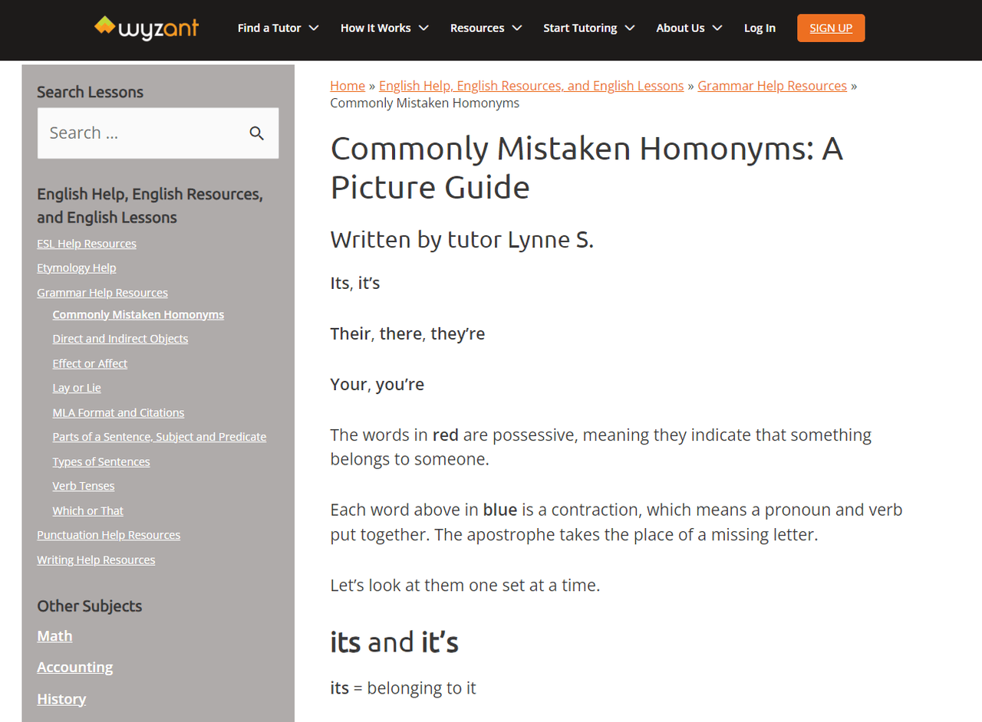Select Math under Other Subjects
Image resolution: width=982 pixels, height=722 pixels.
coord(54,636)
